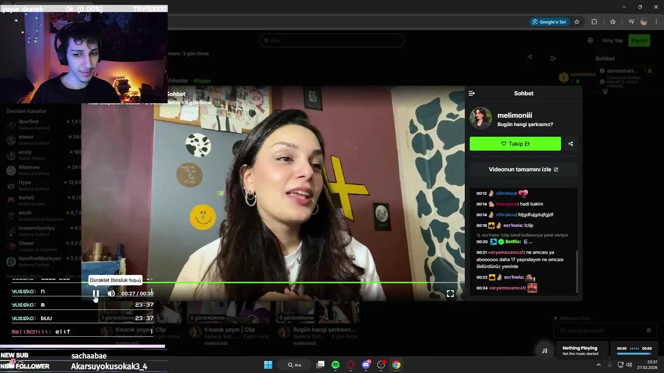Click the Giriş Yap login link

pos(613,40)
